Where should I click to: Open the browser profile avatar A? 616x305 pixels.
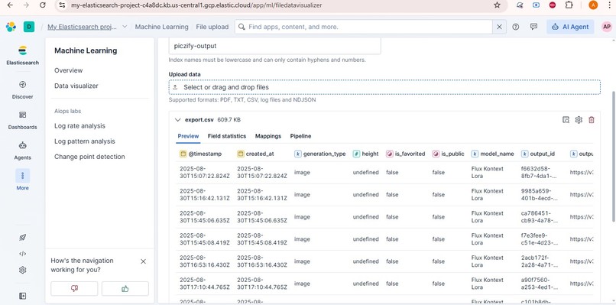(x=593, y=5)
